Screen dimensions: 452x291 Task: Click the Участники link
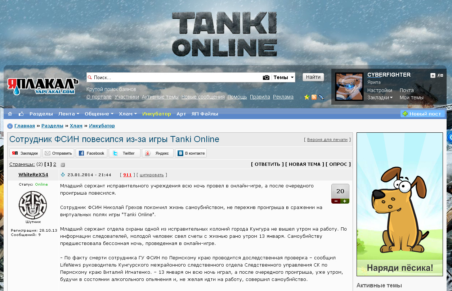point(127,97)
